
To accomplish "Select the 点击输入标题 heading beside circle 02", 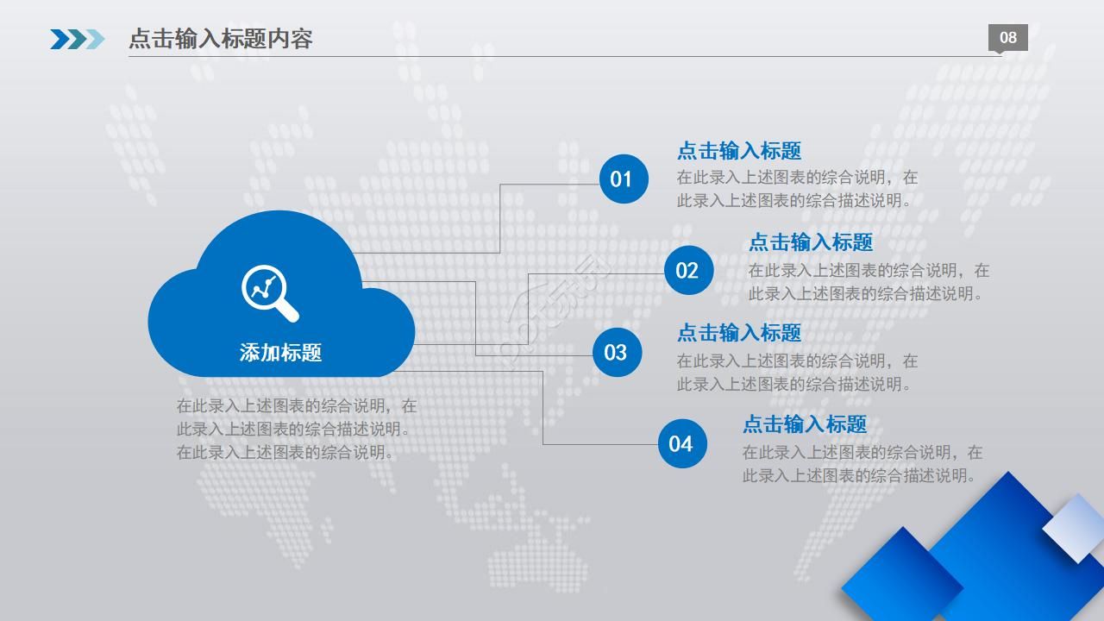I will click(811, 242).
